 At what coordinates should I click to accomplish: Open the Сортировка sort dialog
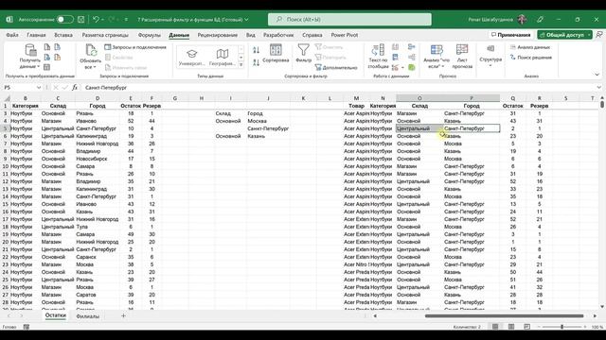[276, 54]
